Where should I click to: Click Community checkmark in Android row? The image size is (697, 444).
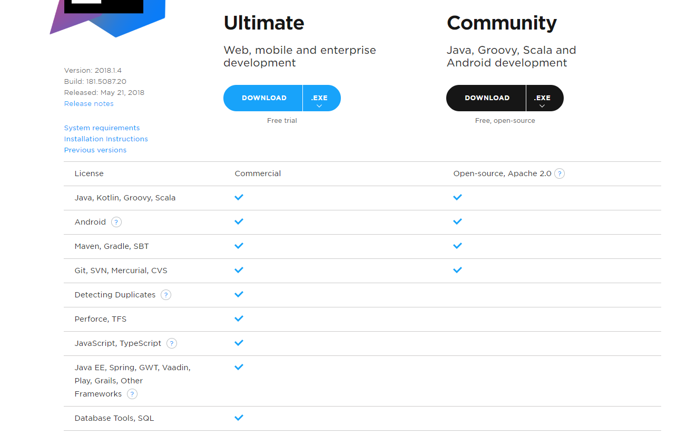coord(457,221)
